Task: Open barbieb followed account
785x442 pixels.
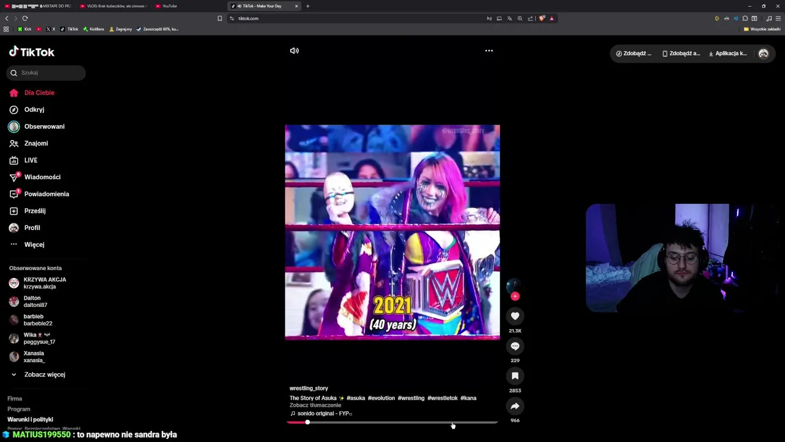Action: click(x=31, y=320)
